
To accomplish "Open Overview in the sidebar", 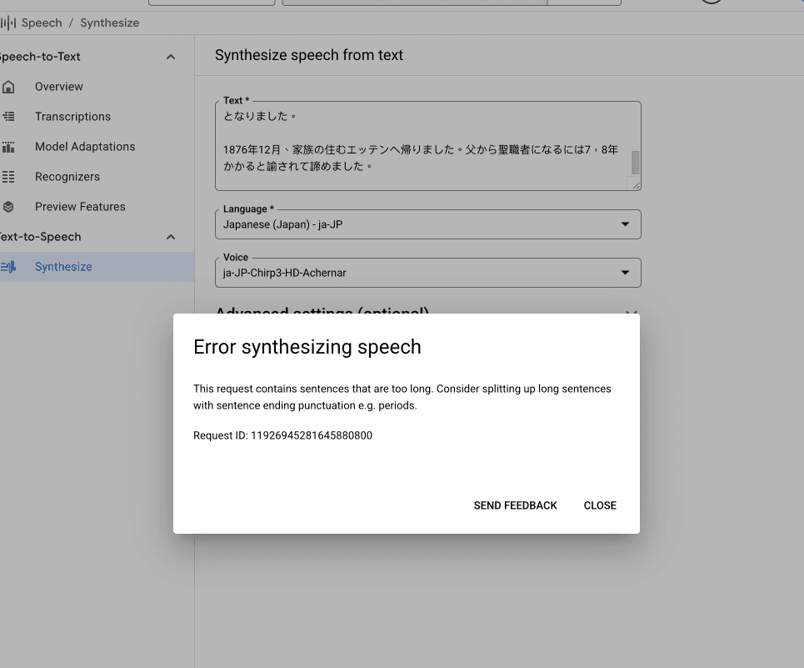I will pos(59,87).
